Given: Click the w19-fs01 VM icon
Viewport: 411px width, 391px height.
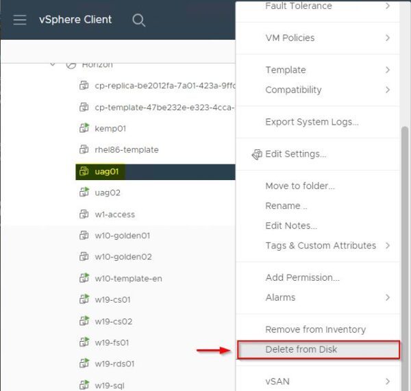Looking at the screenshot, I should click(x=84, y=342).
